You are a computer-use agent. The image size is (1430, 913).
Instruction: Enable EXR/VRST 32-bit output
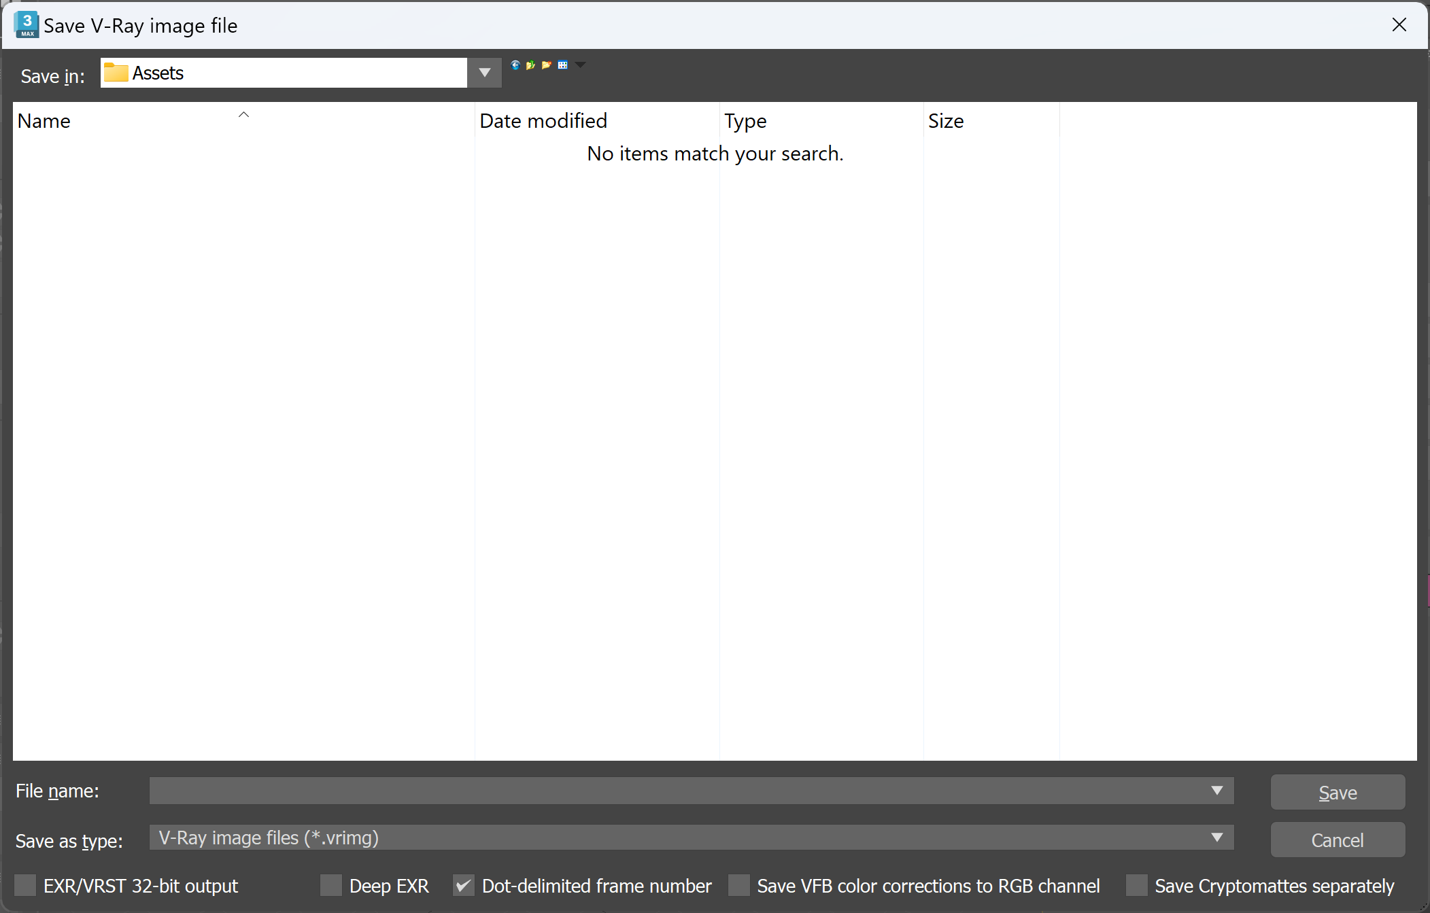(x=25, y=885)
